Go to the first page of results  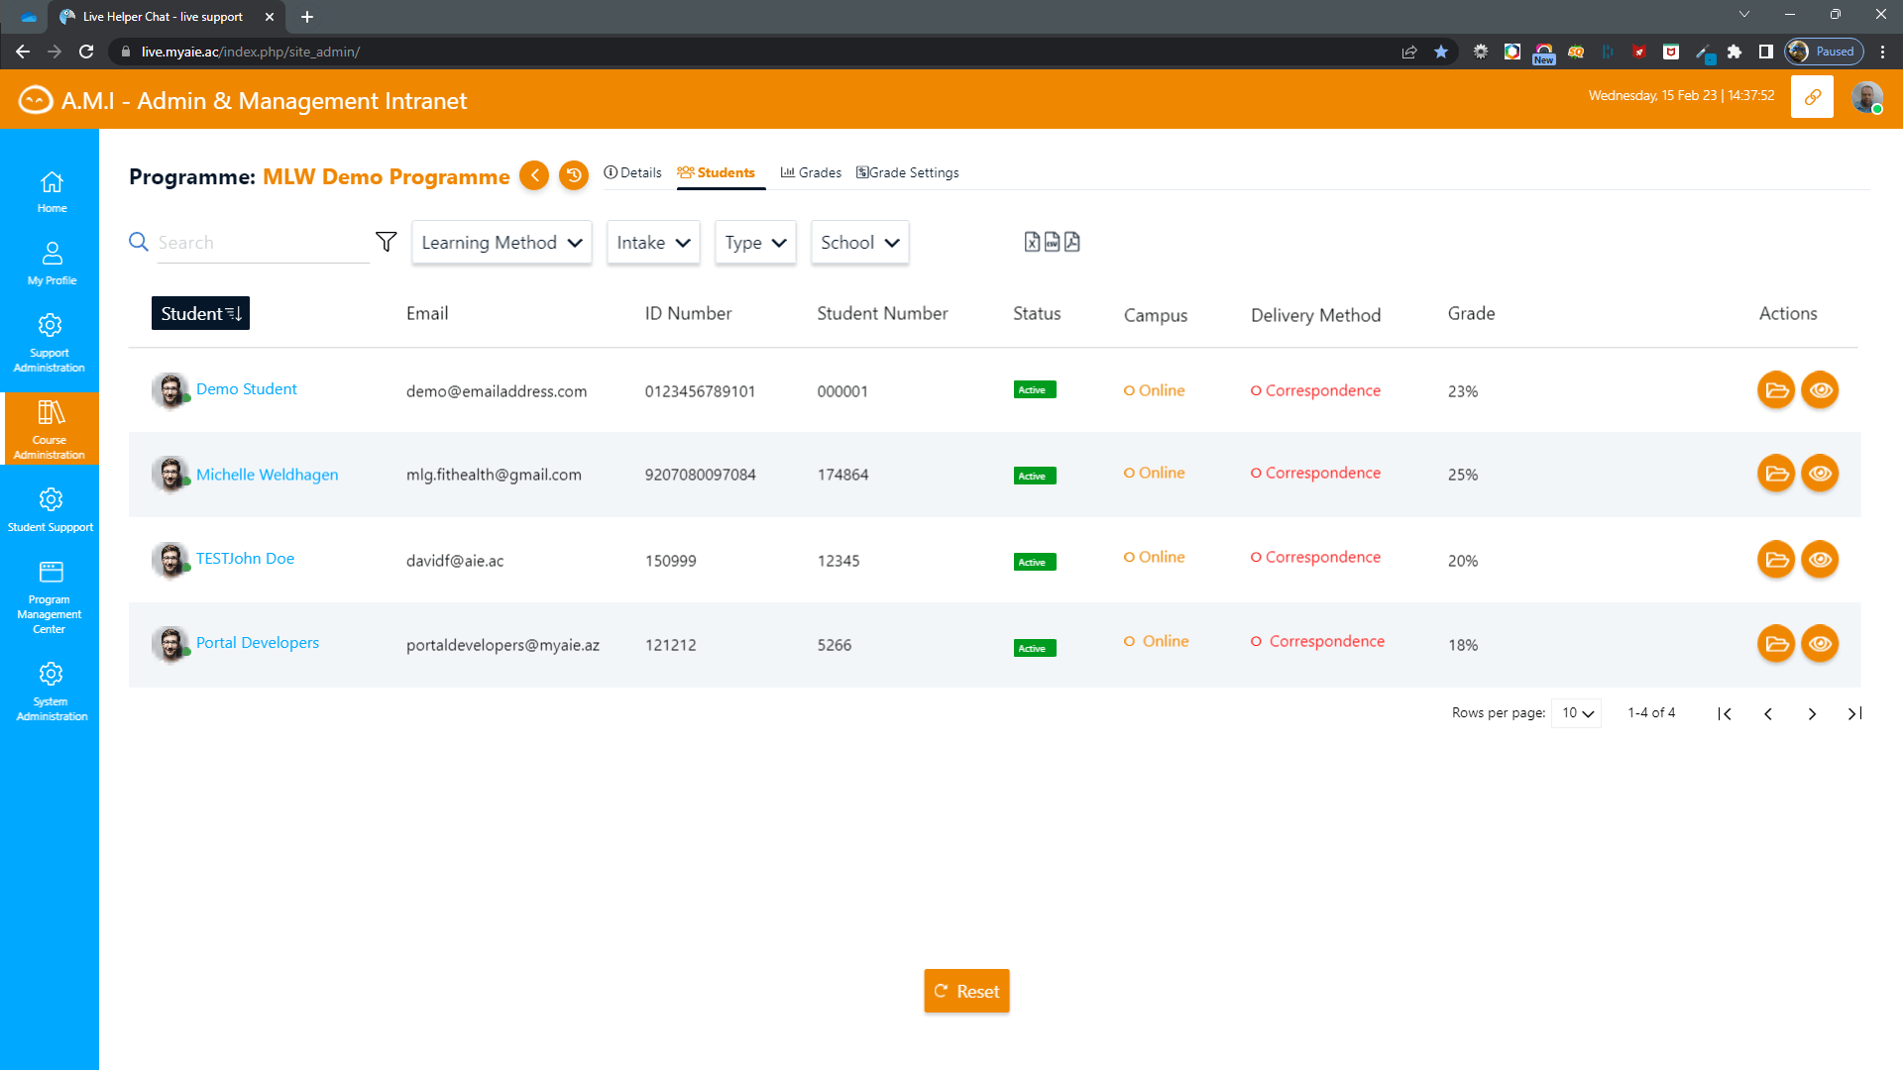click(x=1725, y=714)
